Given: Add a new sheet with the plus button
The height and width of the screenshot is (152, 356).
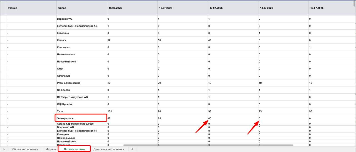Looking at the screenshot, I should pos(132,149).
